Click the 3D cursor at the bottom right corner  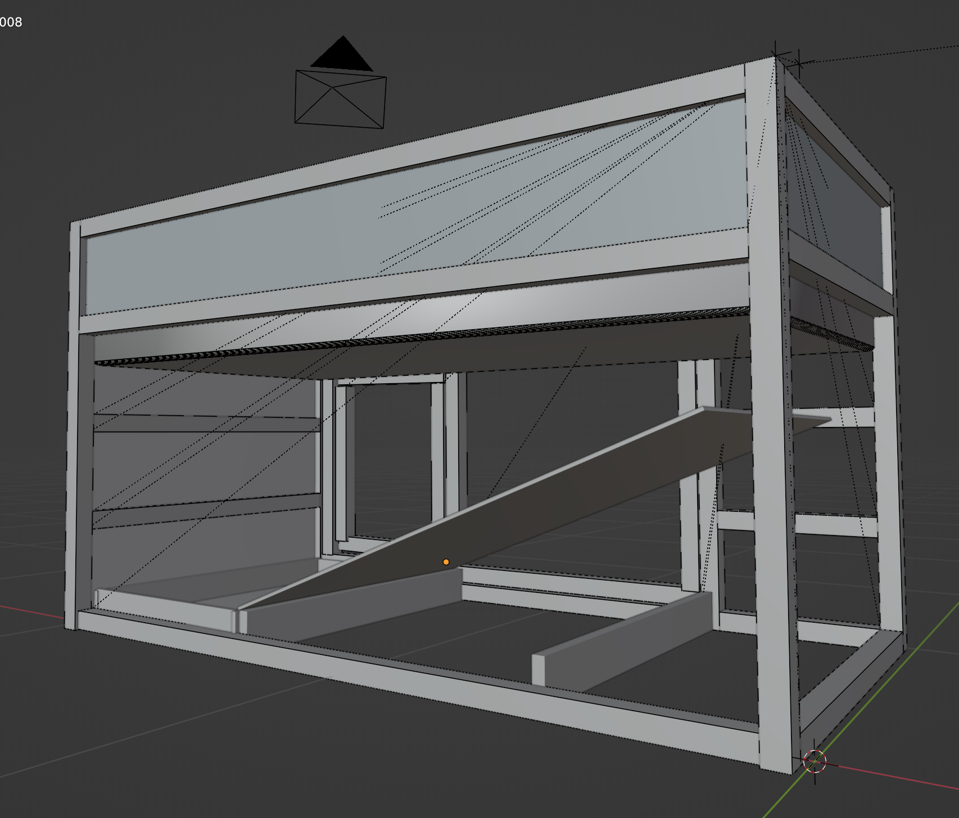[x=815, y=762]
